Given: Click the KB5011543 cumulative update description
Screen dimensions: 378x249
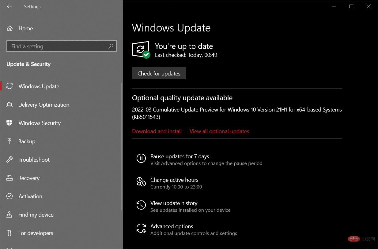Looking at the screenshot, I should click(237, 113).
